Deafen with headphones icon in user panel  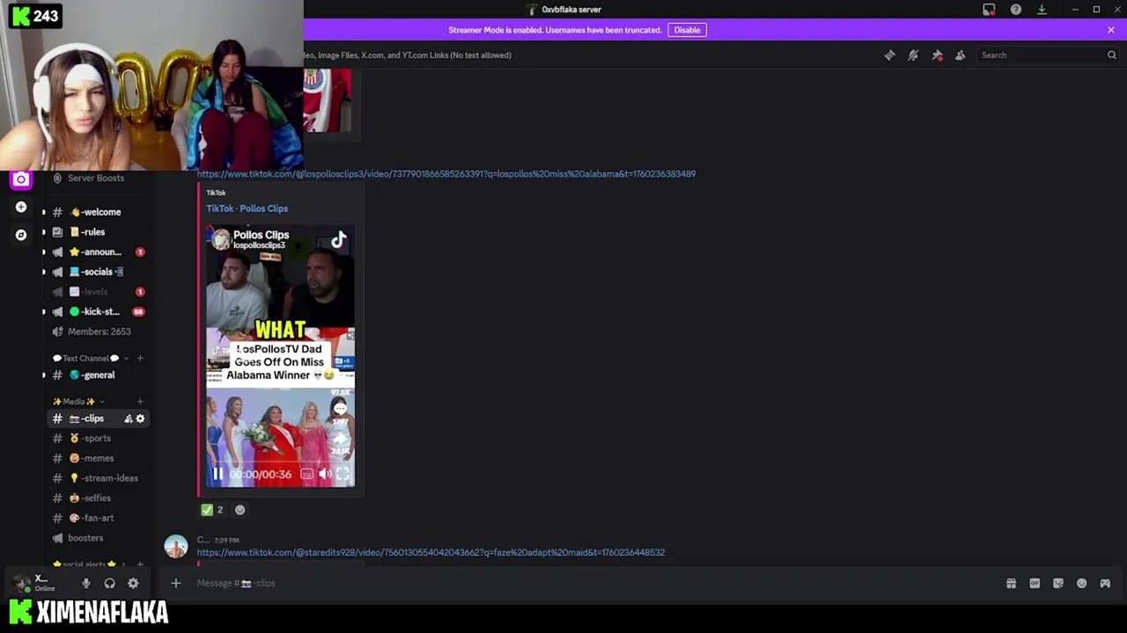tap(109, 583)
